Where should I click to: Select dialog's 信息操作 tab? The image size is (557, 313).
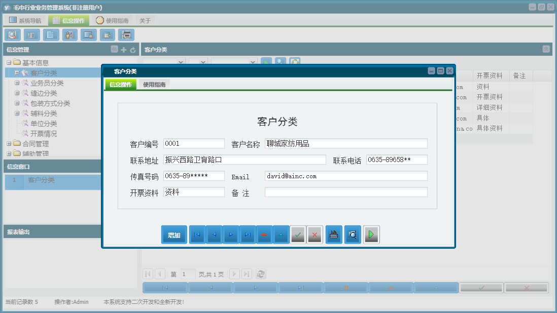point(121,85)
